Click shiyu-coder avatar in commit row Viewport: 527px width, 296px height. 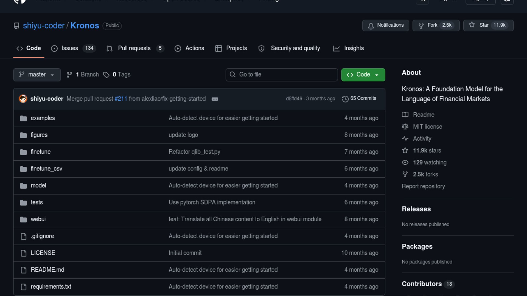23,99
